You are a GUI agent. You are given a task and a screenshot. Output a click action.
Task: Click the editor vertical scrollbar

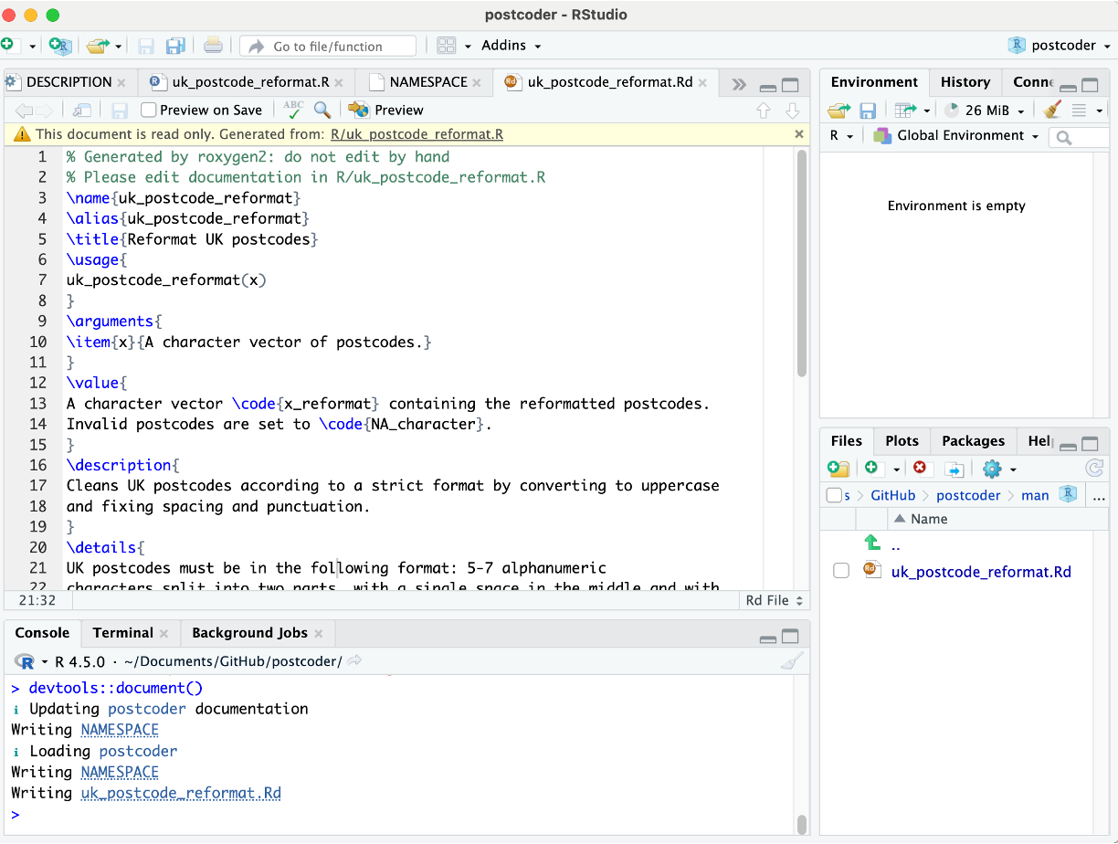coord(802,265)
